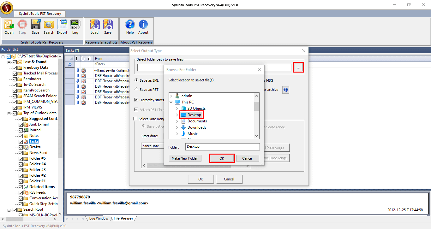
Task: Expand the Documents node
Action: pos(177,121)
